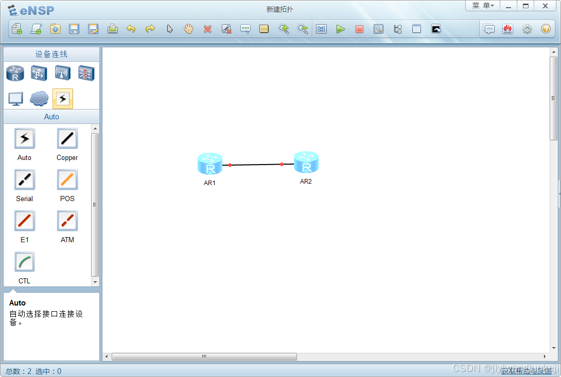Open the 获取帮助与反馈 link
Image resolution: width=561 pixels, height=377 pixels.
(527, 371)
